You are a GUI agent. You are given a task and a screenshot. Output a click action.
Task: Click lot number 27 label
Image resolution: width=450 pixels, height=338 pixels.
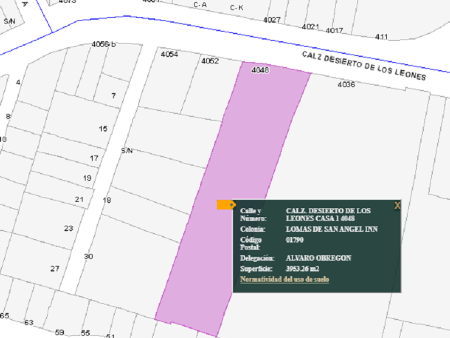[55, 269]
